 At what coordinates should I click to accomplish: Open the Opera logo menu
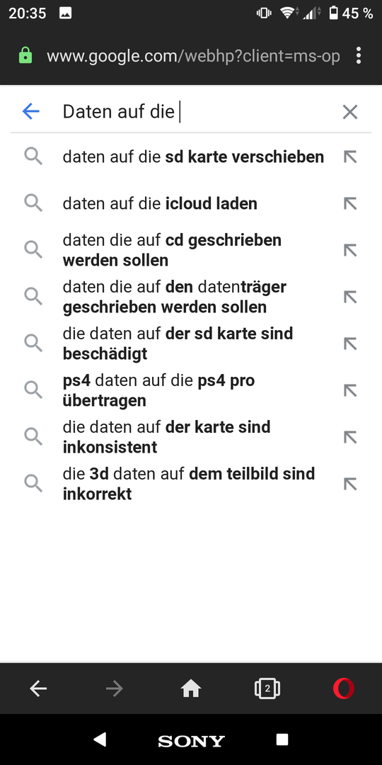pos(344,689)
